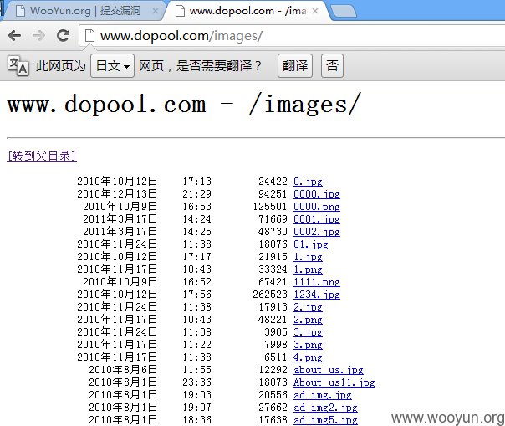Click the page heading www.dopool.com - /images/
The image size is (505, 426).
[x=184, y=105]
